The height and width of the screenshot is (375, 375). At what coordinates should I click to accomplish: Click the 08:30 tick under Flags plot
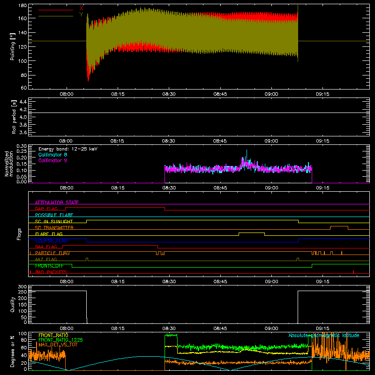(169, 282)
